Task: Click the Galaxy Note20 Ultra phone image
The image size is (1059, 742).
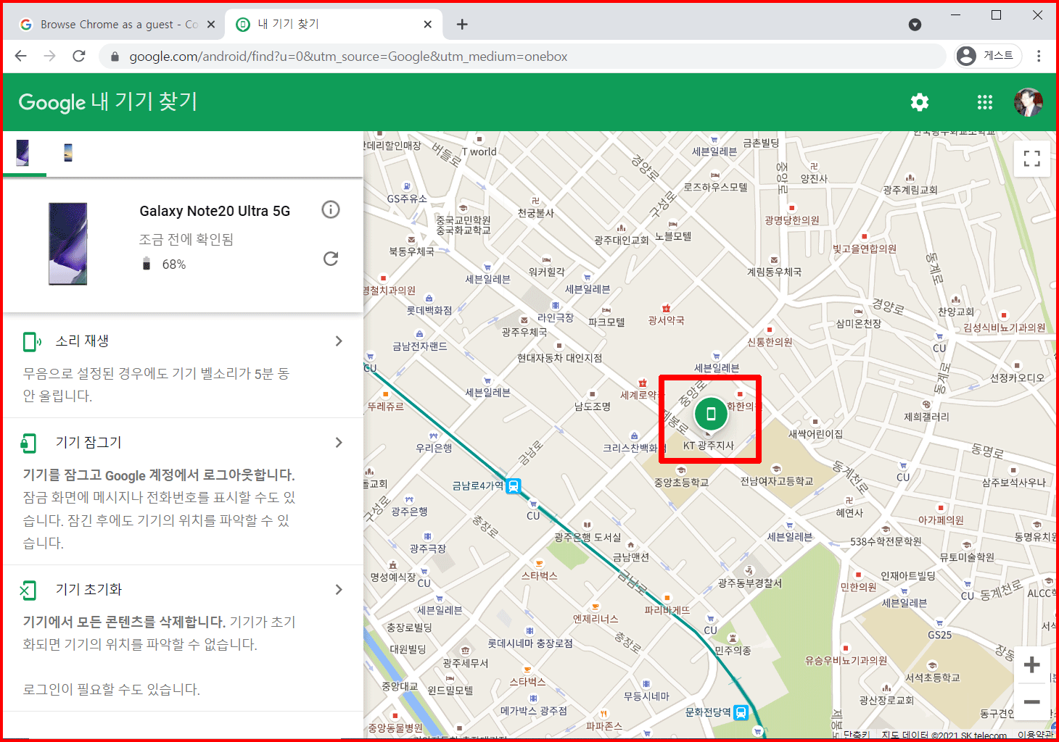Action: (x=68, y=244)
